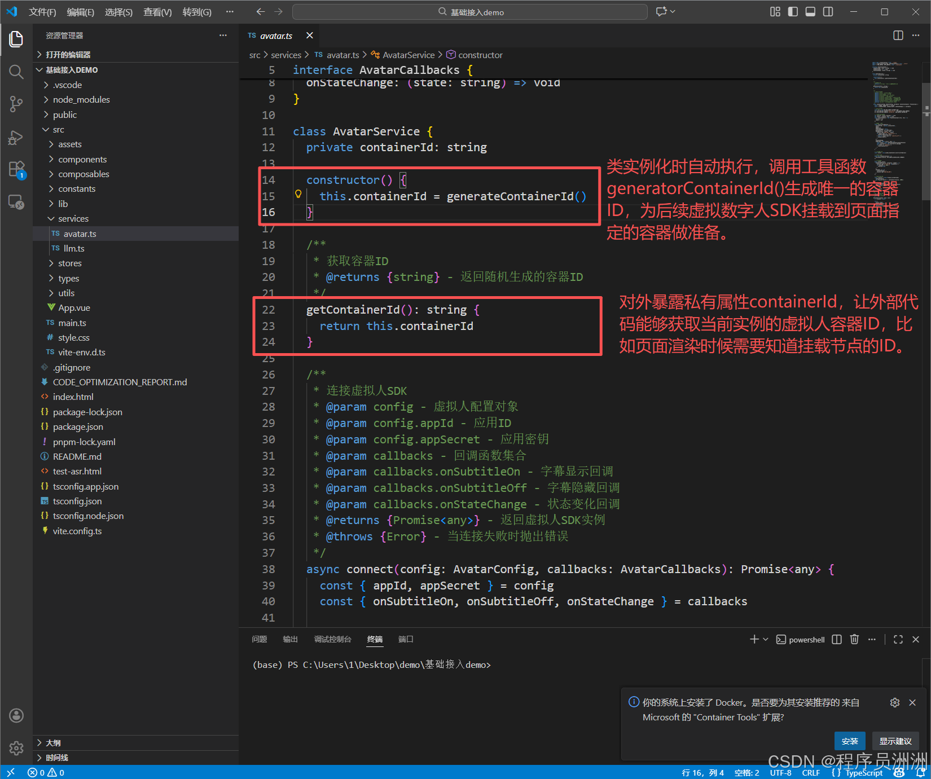Switch to the 端口 panel tab

406,639
